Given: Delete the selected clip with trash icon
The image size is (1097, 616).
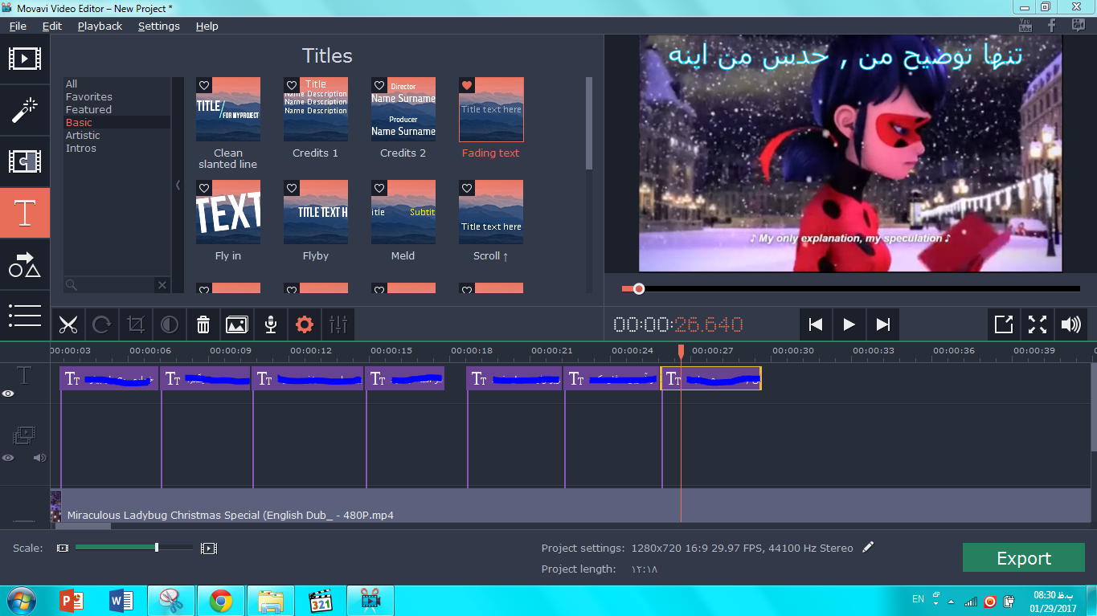Looking at the screenshot, I should click(x=203, y=324).
